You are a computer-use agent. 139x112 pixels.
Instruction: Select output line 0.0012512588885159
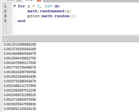coord(20,44)
